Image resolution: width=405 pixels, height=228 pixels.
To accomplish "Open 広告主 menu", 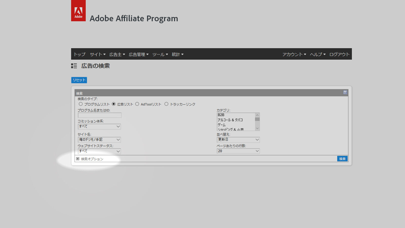I will coord(117,54).
